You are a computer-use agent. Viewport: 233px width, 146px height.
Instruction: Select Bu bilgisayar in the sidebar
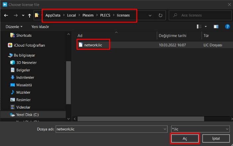(24, 55)
